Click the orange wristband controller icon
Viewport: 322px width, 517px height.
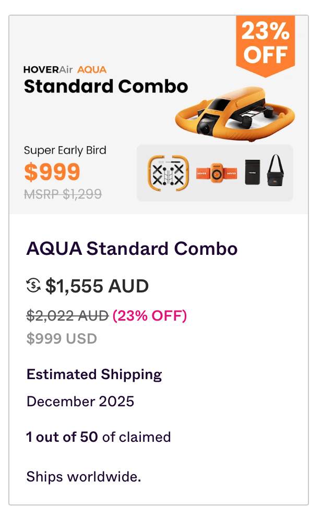point(217,173)
